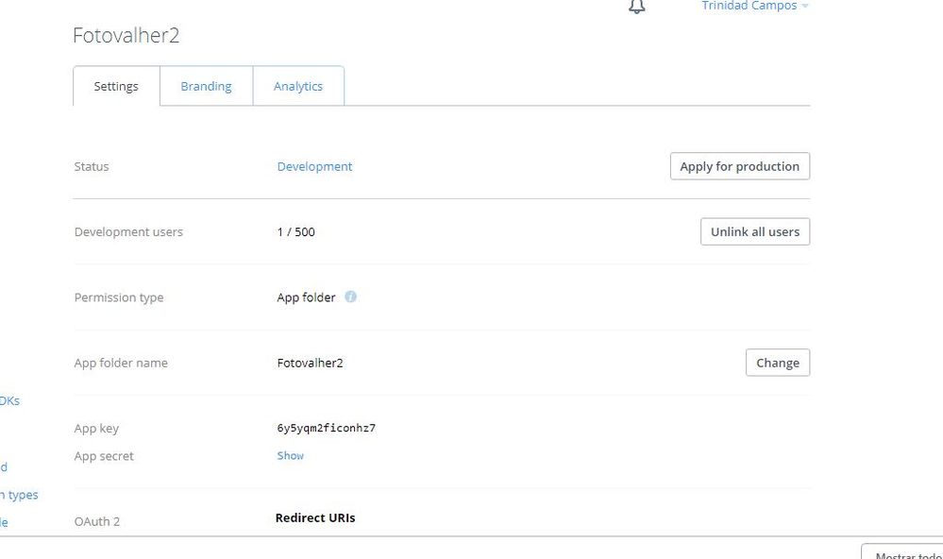Click the info icon beside App folder
This screenshot has width=943, height=559.
[x=351, y=296]
